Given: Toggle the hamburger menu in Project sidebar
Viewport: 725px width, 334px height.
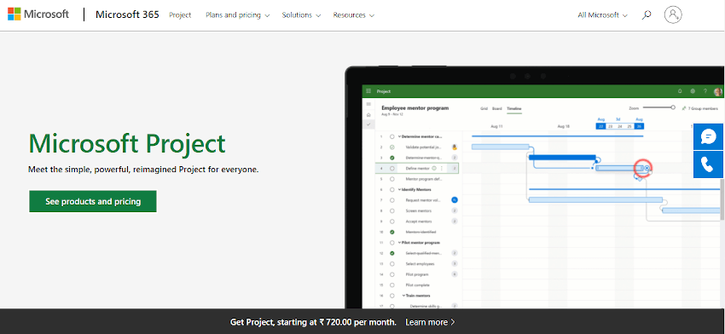Looking at the screenshot, I should point(368,105).
